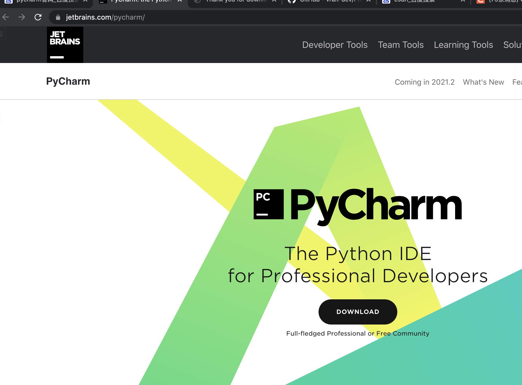This screenshot has width=522, height=385.
Task: Click the PyCharm logo icon
Action: pos(268,204)
